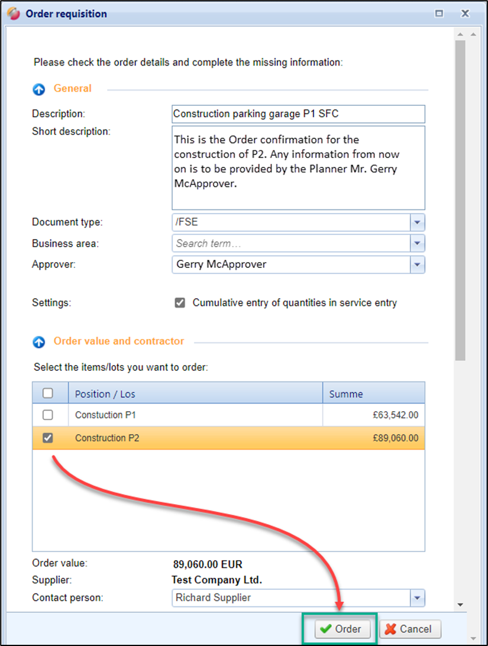The height and width of the screenshot is (646, 488).
Task: Uncheck the Construction P2 row checkbox
Action: (49, 438)
